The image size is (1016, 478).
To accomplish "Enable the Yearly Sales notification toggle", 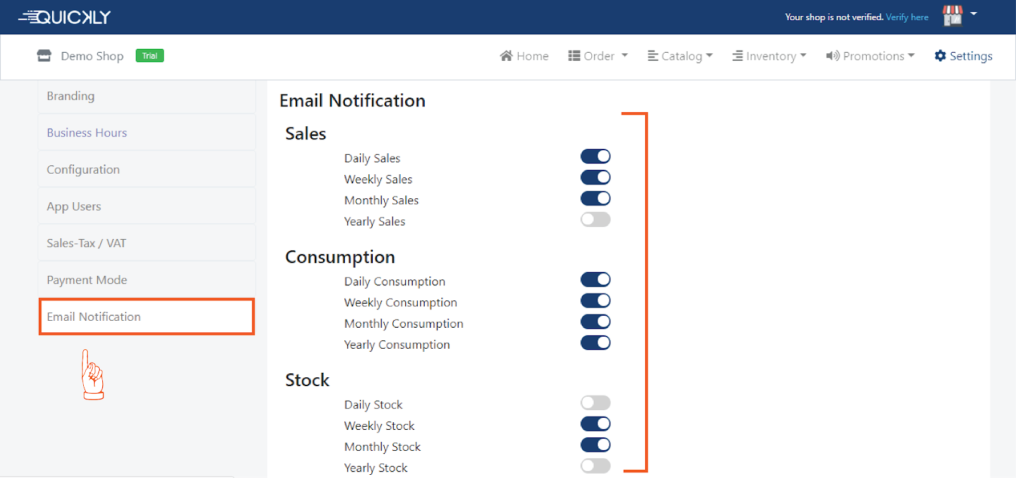I will coord(595,219).
